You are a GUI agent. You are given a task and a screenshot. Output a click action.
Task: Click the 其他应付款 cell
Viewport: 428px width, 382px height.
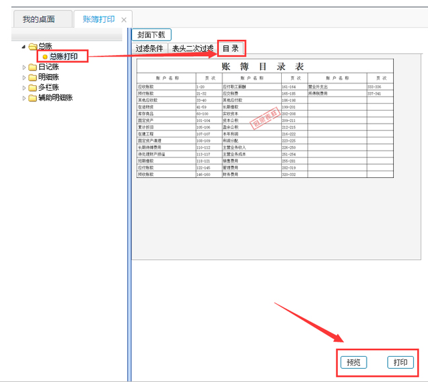[x=252, y=100]
